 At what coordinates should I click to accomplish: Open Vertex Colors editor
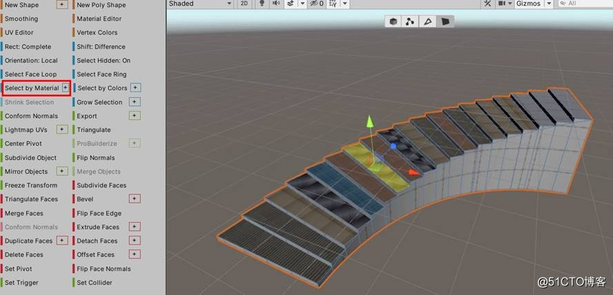pos(97,33)
